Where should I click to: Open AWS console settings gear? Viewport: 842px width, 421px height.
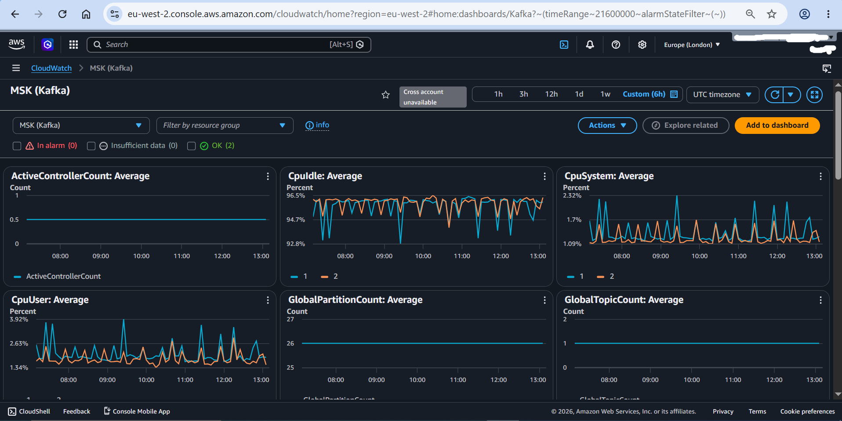[642, 44]
